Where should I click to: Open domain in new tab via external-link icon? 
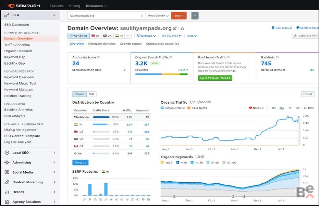(175, 28)
